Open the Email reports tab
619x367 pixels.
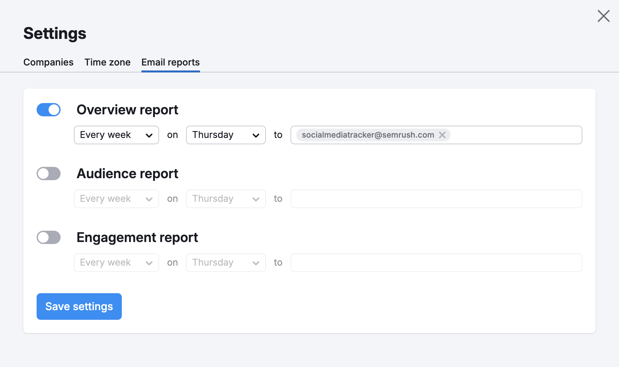coord(170,62)
